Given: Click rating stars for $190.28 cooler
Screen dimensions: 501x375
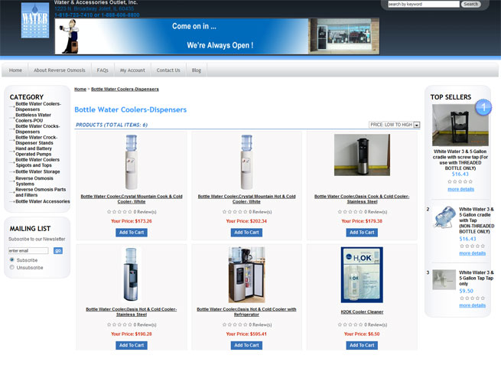Looking at the screenshot, I should point(119,324).
